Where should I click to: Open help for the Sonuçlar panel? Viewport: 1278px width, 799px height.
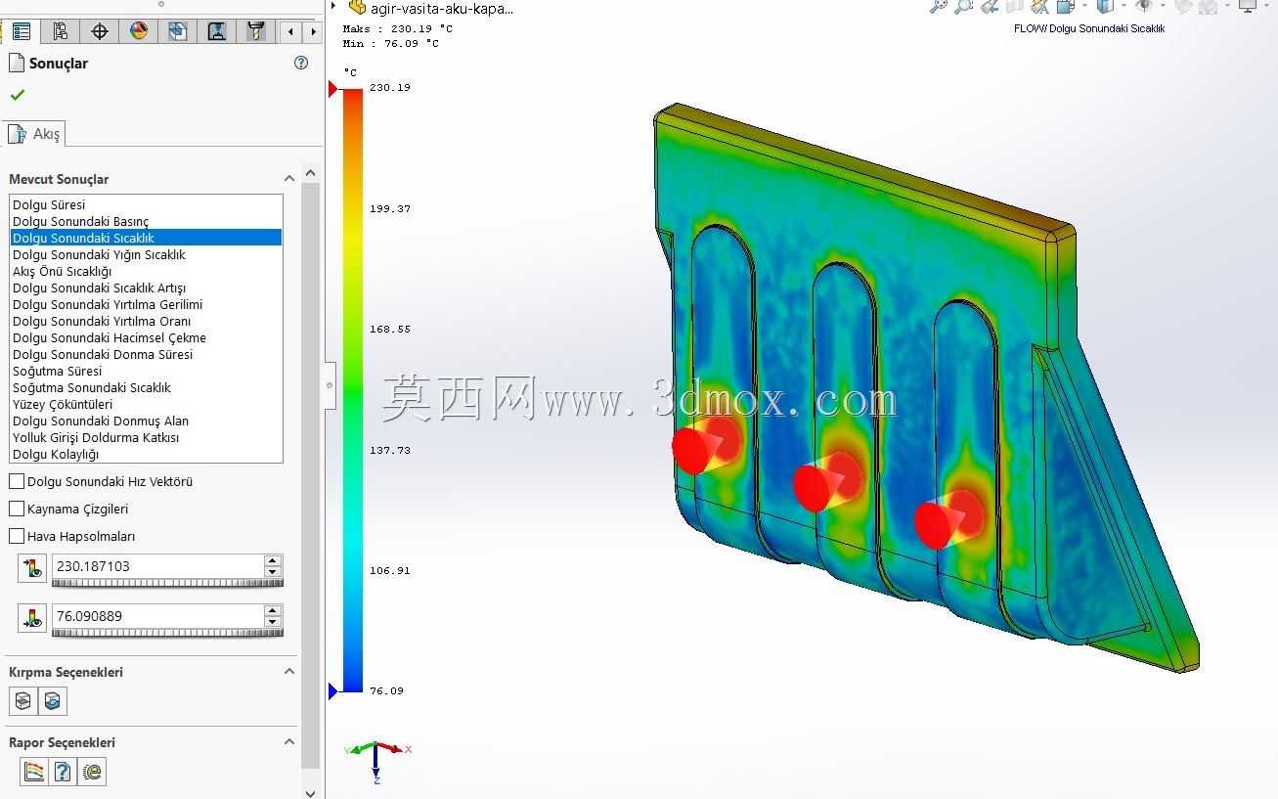pos(301,63)
